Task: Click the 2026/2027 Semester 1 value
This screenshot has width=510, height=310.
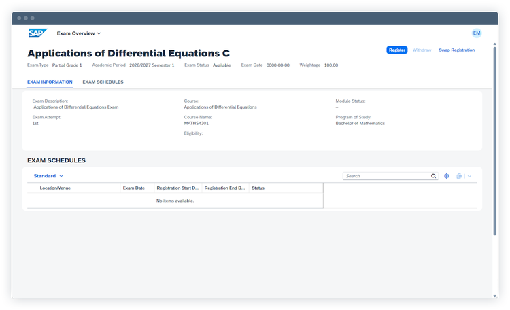Action: (152, 65)
